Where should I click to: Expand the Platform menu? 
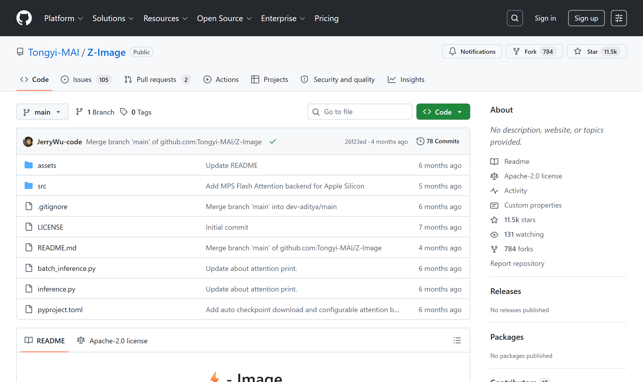[64, 18]
